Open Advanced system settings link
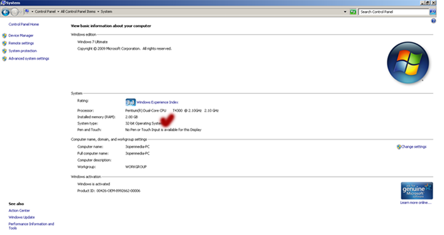 pyautogui.click(x=29, y=58)
